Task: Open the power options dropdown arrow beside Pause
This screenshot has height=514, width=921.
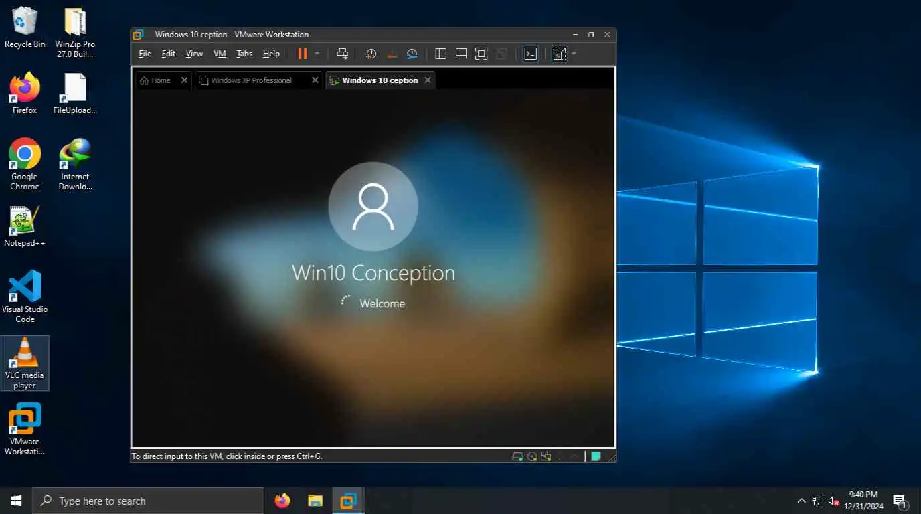Action: click(x=317, y=54)
